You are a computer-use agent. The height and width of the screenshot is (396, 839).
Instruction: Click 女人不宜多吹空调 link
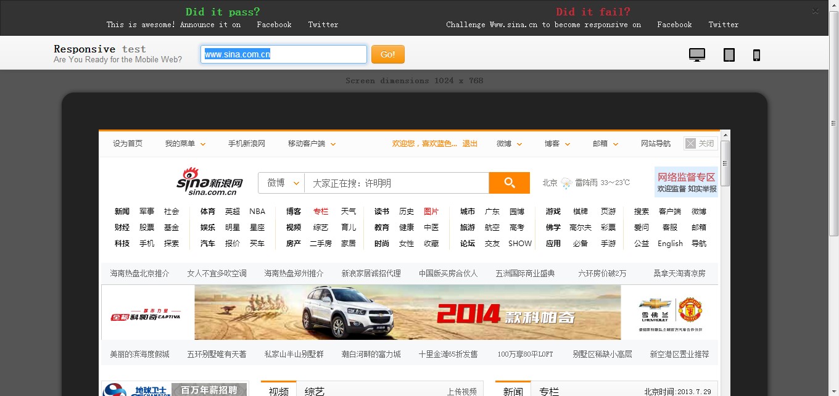tap(217, 273)
